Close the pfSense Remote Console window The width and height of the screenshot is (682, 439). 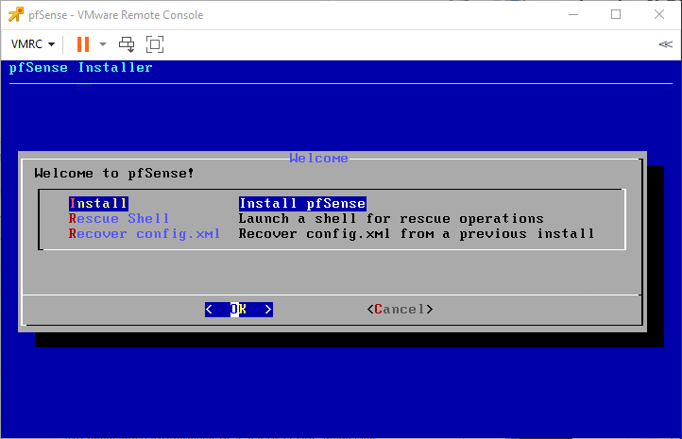point(659,14)
